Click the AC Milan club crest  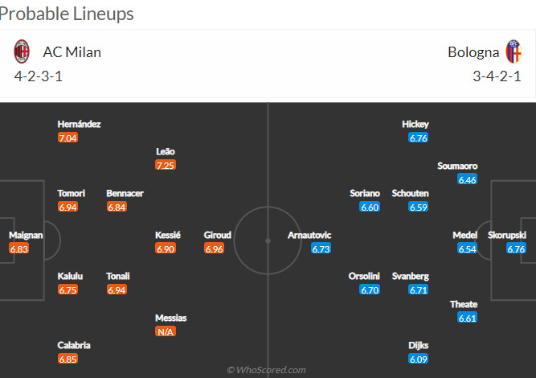22,51
